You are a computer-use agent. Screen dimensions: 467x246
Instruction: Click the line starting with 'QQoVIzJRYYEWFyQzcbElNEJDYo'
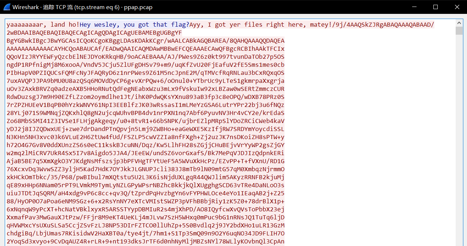point(146,57)
